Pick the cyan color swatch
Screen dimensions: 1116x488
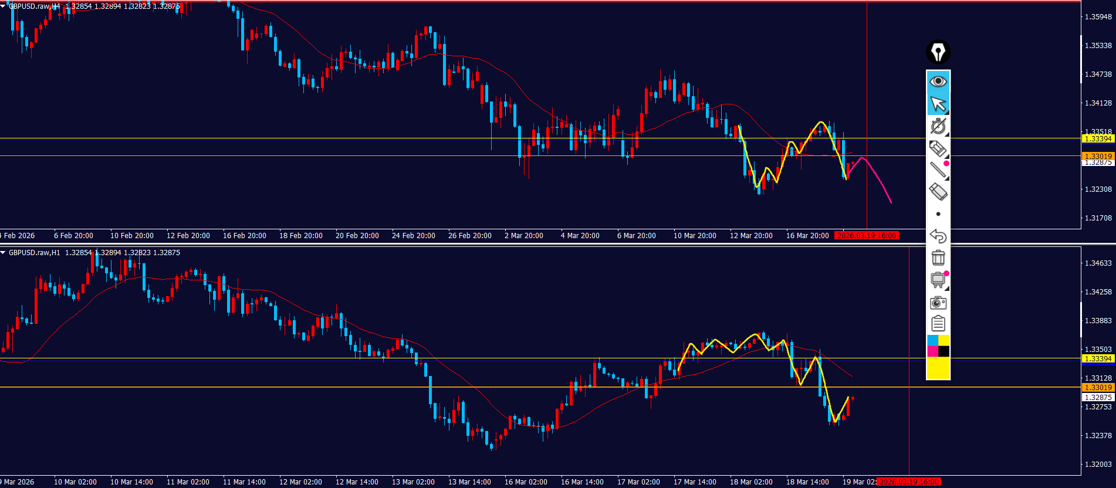click(x=932, y=341)
